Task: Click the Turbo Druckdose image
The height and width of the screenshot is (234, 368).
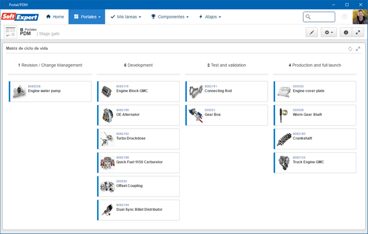Action: (107, 139)
